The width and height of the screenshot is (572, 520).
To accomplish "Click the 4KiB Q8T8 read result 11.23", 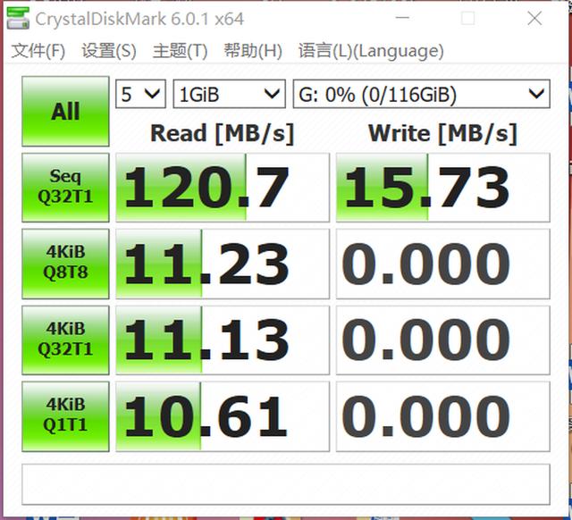I will pyautogui.click(x=223, y=264).
